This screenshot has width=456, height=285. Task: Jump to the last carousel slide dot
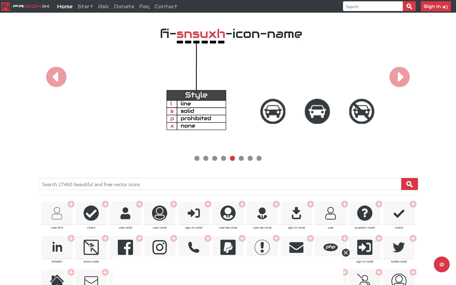(x=259, y=158)
